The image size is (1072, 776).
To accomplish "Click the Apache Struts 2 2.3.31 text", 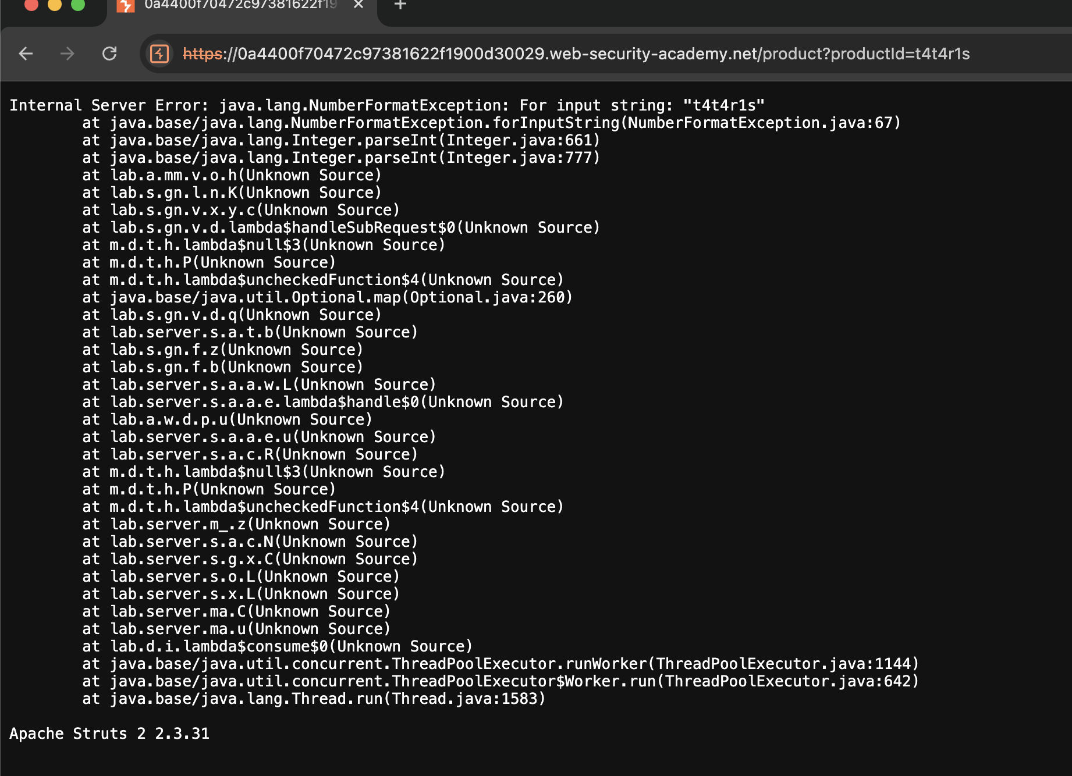I will [109, 734].
